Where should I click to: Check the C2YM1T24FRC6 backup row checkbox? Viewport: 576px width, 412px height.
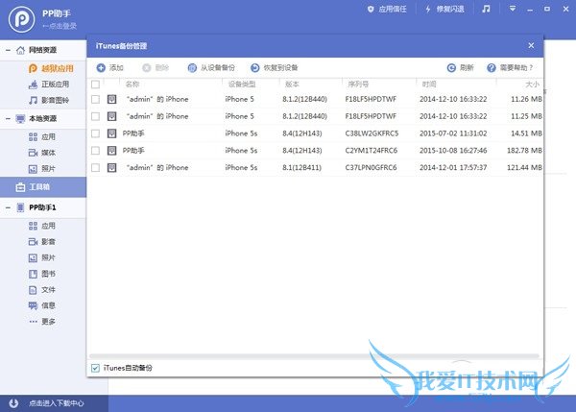click(x=95, y=151)
